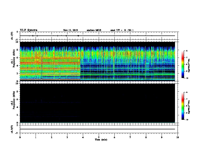Image resolution: width=200 pixels, height=154 pixels.
Task: Click the "station=MOS" header label
Action: (94, 30)
